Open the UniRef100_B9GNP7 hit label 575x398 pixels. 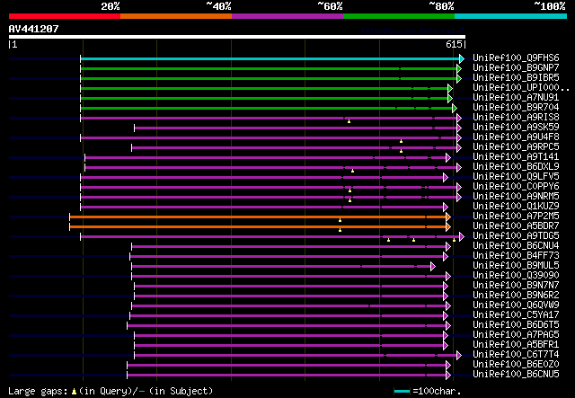click(x=515, y=68)
